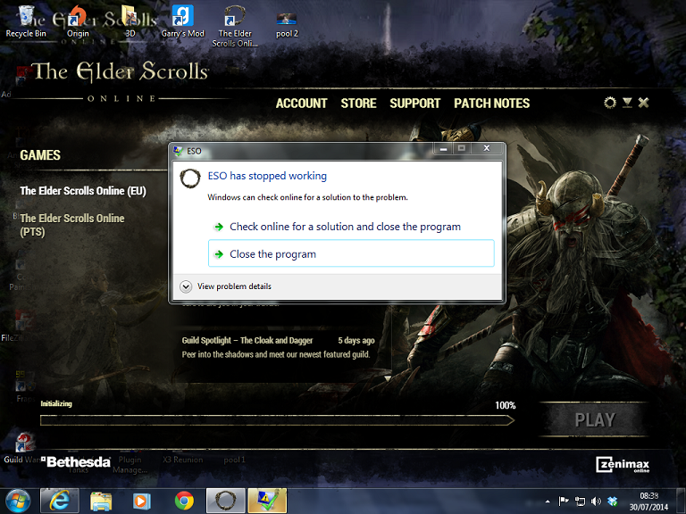Close the ESO error dialog
This screenshot has height=514, width=686.
[x=486, y=148]
